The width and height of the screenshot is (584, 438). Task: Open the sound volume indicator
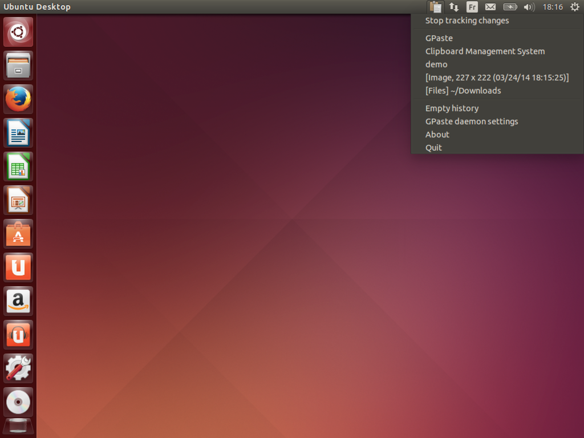[x=529, y=7]
